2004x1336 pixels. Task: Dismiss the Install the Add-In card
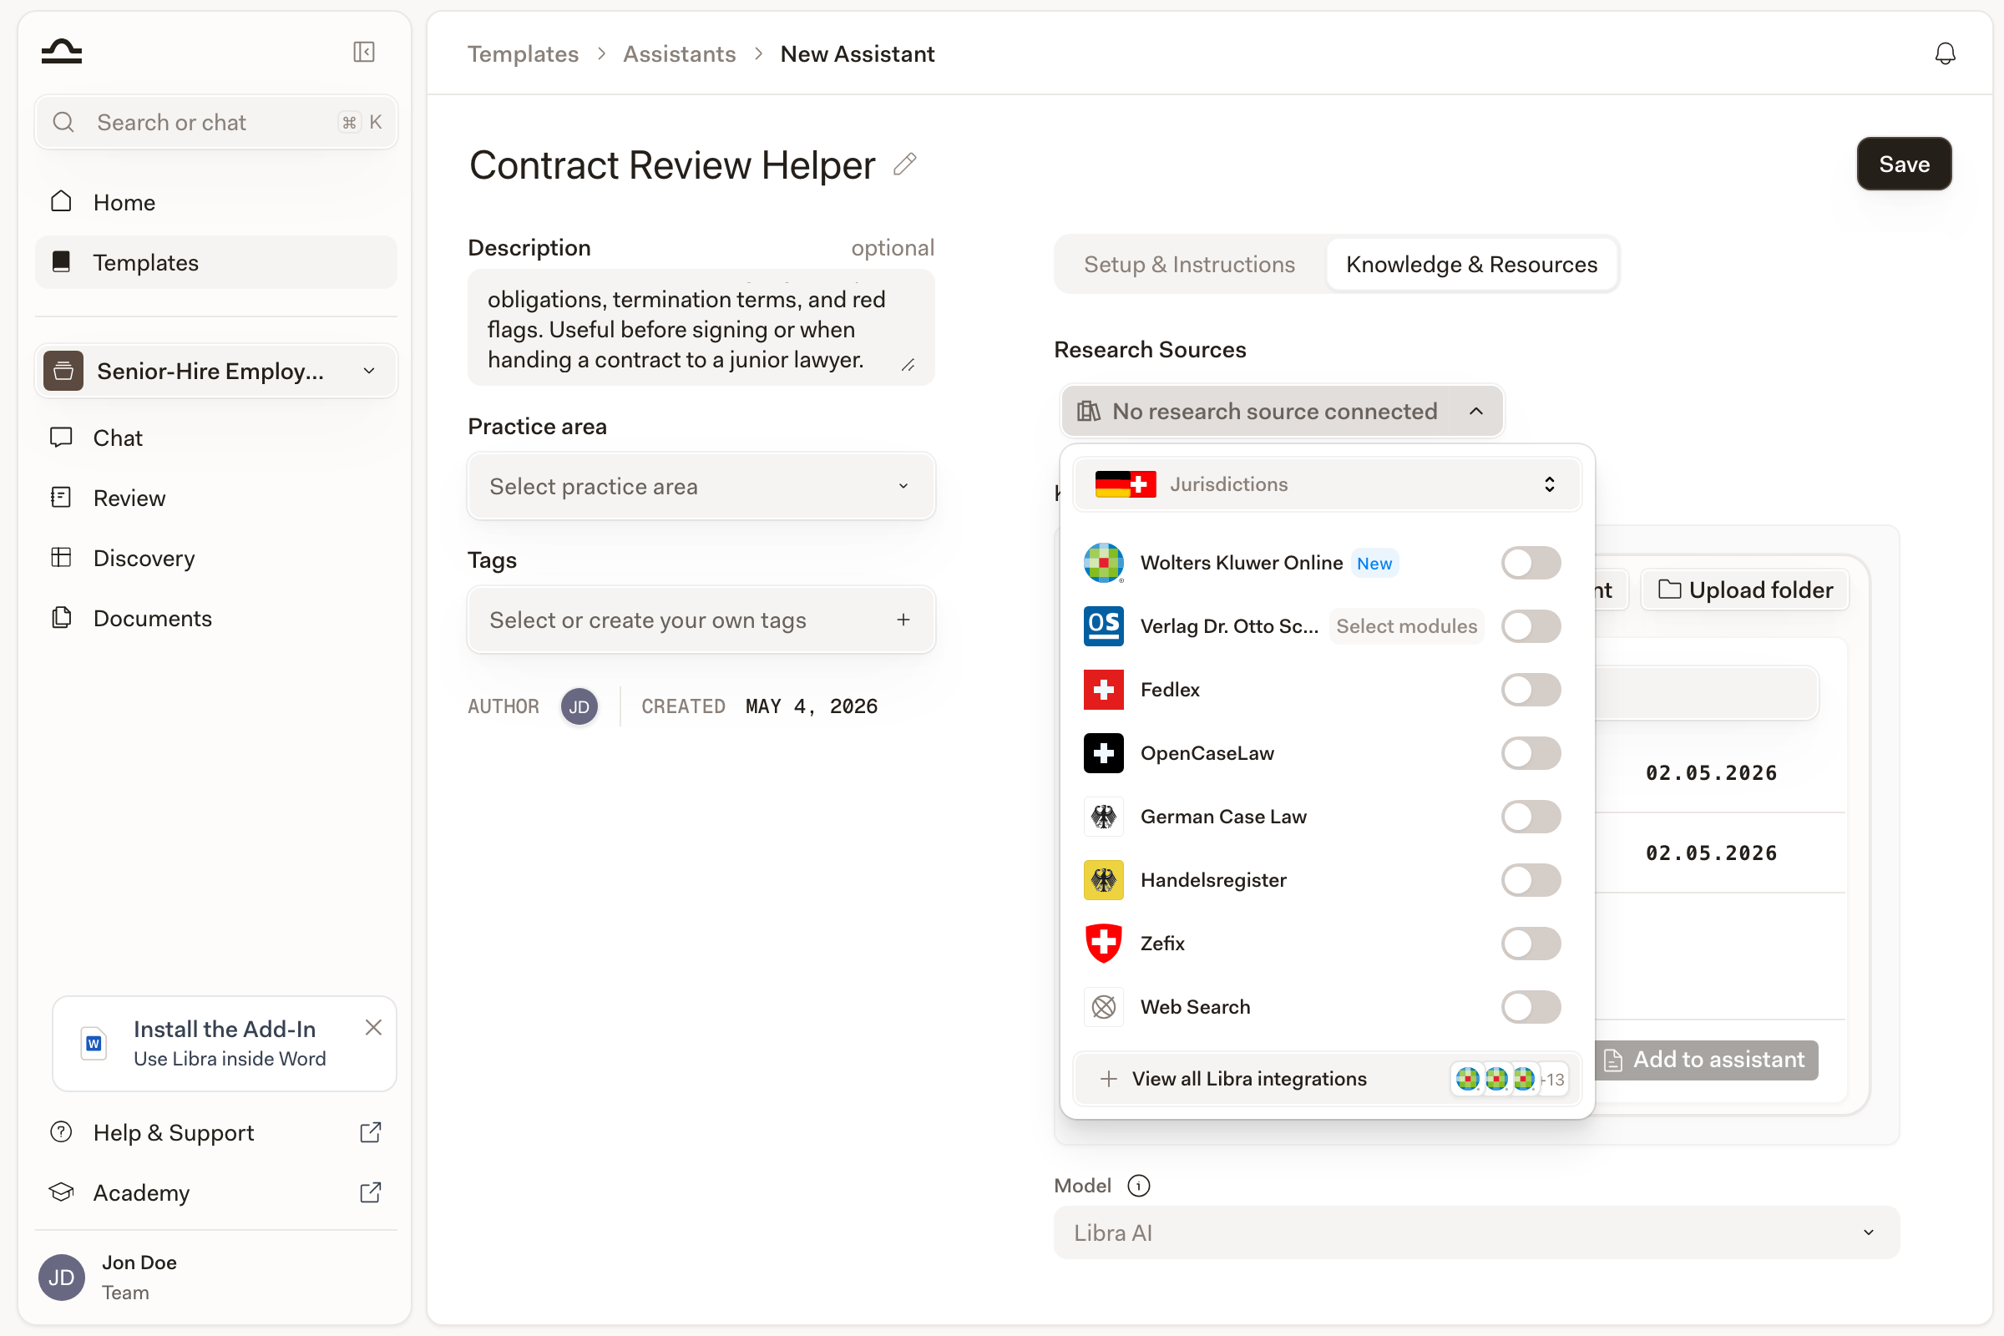click(x=373, y=1028)
